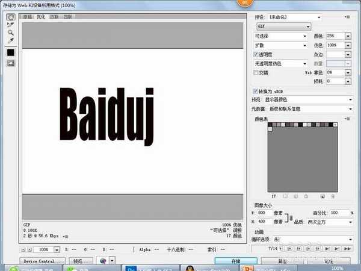Click the 存储 save button

(x=236, y=261)
